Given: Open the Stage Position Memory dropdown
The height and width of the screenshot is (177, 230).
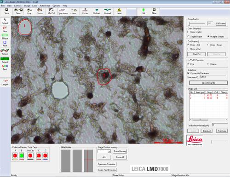Looking at the screenshot, I should tap(109, 151).
